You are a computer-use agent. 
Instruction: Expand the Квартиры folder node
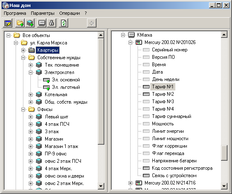coord(23,50)
